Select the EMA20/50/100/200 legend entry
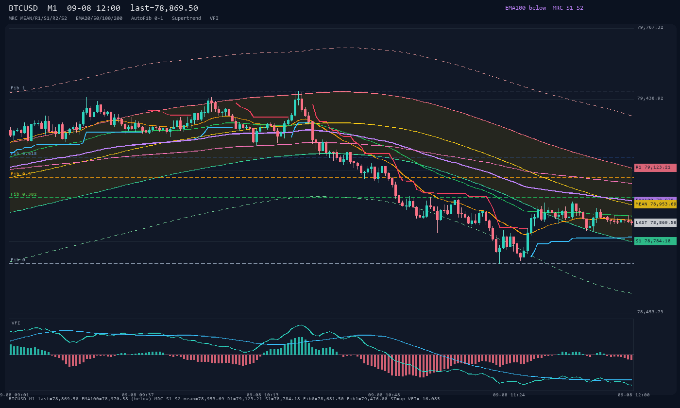The width and height of the screenshot is (680, 408). 99,18
